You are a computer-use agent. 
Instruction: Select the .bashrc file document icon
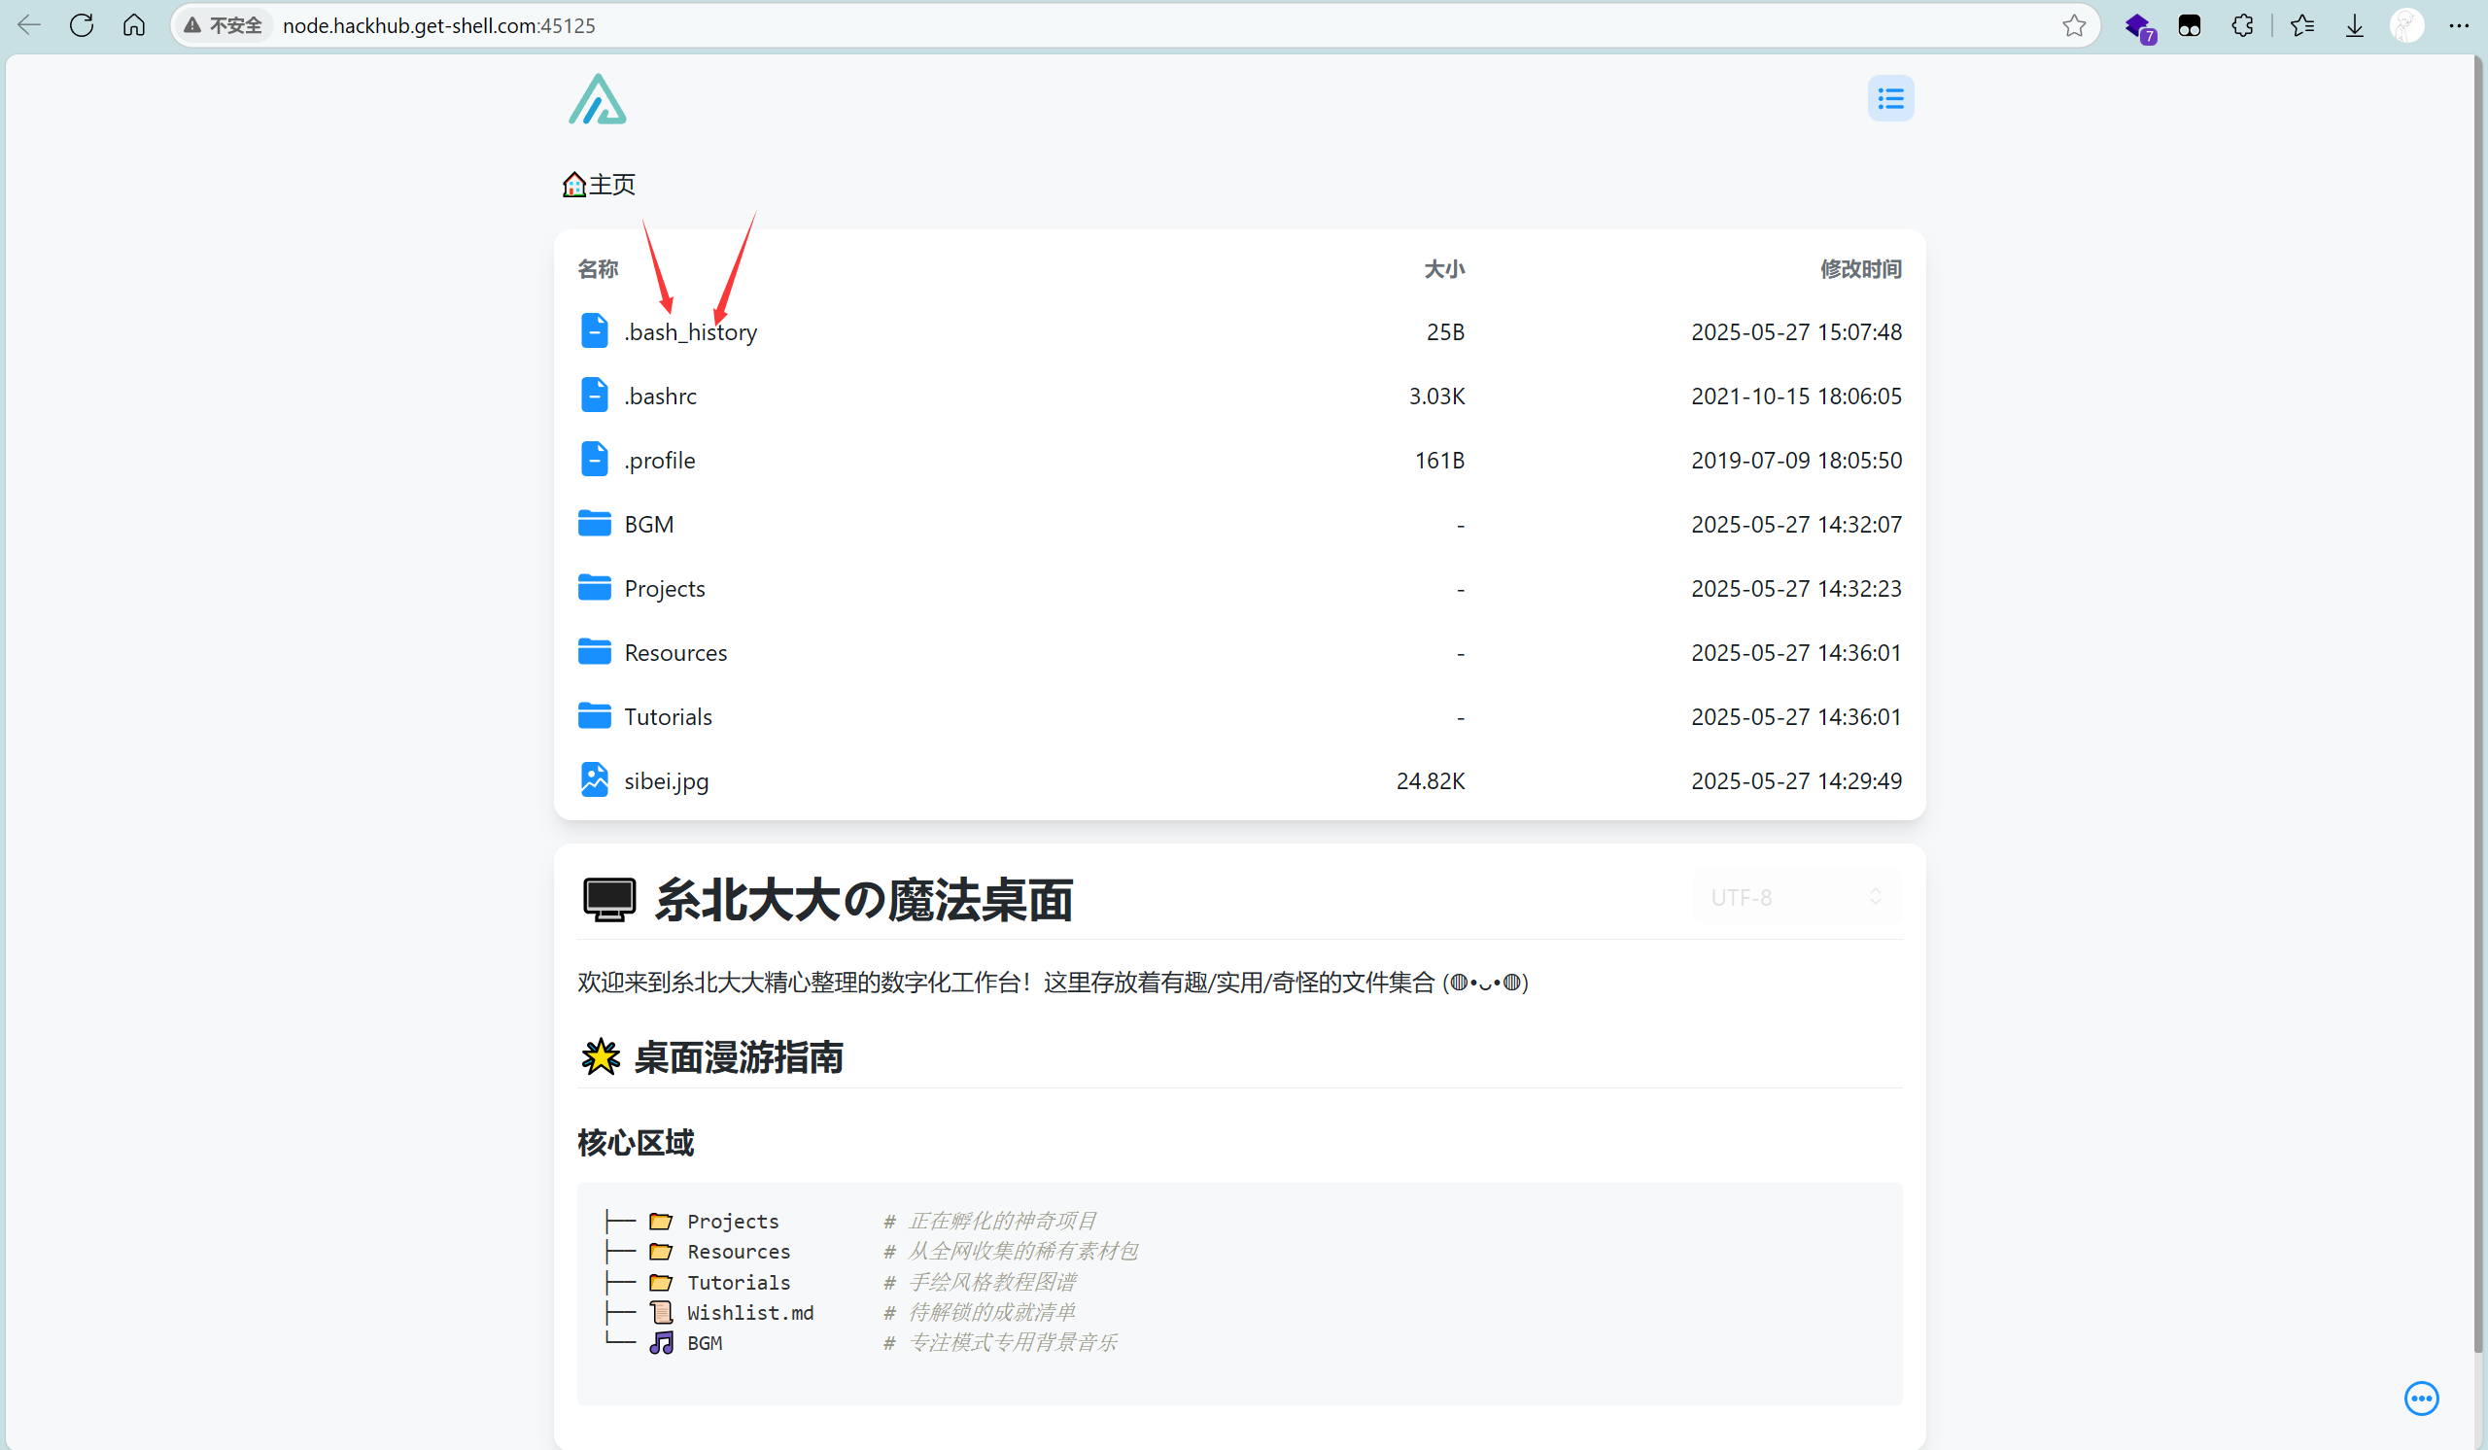pyautogui.click(x=594, y=395)
